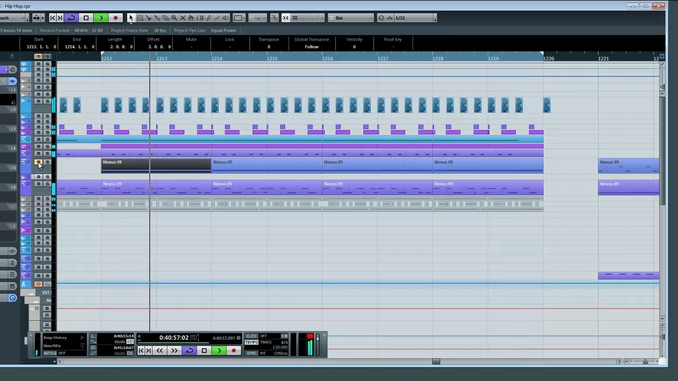Screen dimensions: 678x381
Task: Toggle Punch Out on transport panel
Action: click(x=93, y=353)
